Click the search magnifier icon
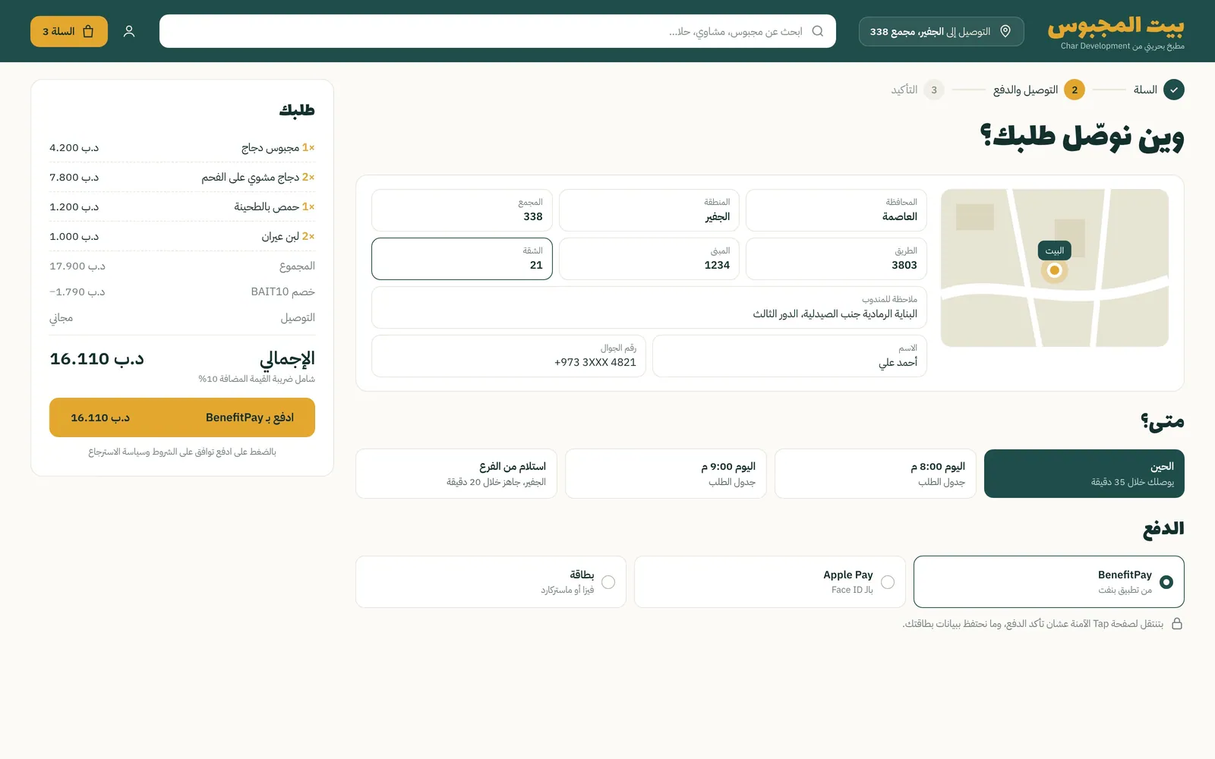The image size is (1215, 759). coord(818,31)
